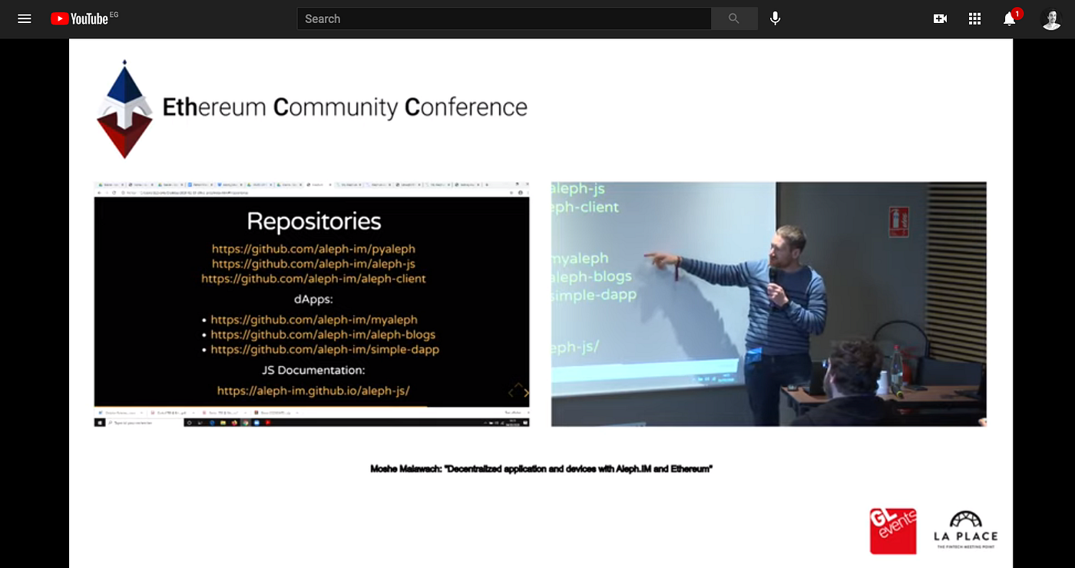1075x568 pixels.
Task: Open the Create video camera icon
Action: pyautogui.click(x=940, y=18)
